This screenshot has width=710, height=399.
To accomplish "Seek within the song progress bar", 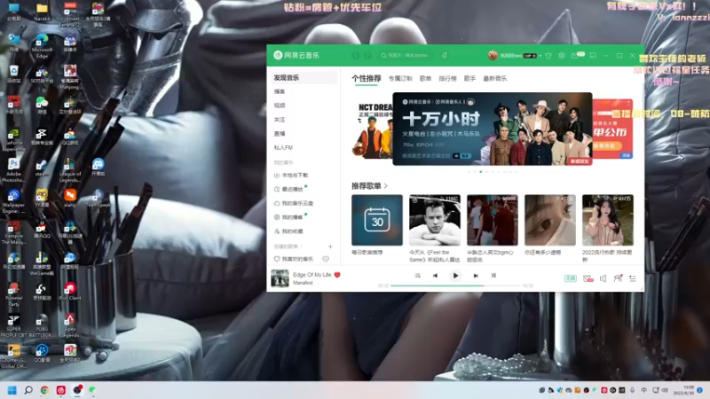I will pos(455,286).
